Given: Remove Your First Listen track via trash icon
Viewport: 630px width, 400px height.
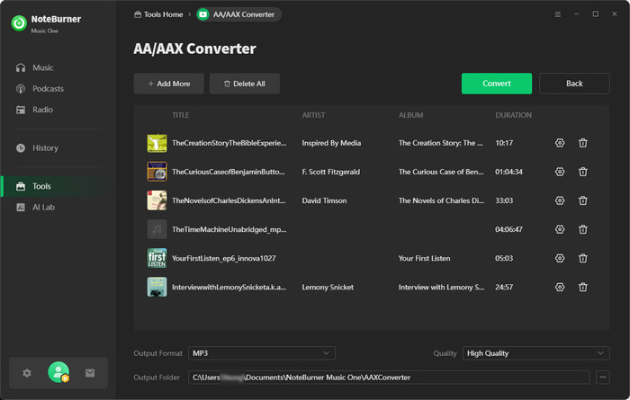Looking at the screenshot, I should click(x=583, y=258).
